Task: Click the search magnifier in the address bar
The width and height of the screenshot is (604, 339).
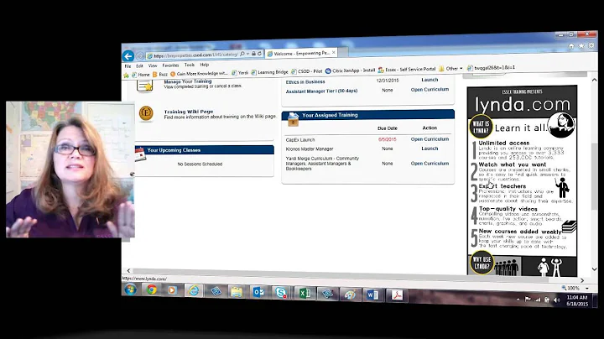Action: [x=242, y=55]
